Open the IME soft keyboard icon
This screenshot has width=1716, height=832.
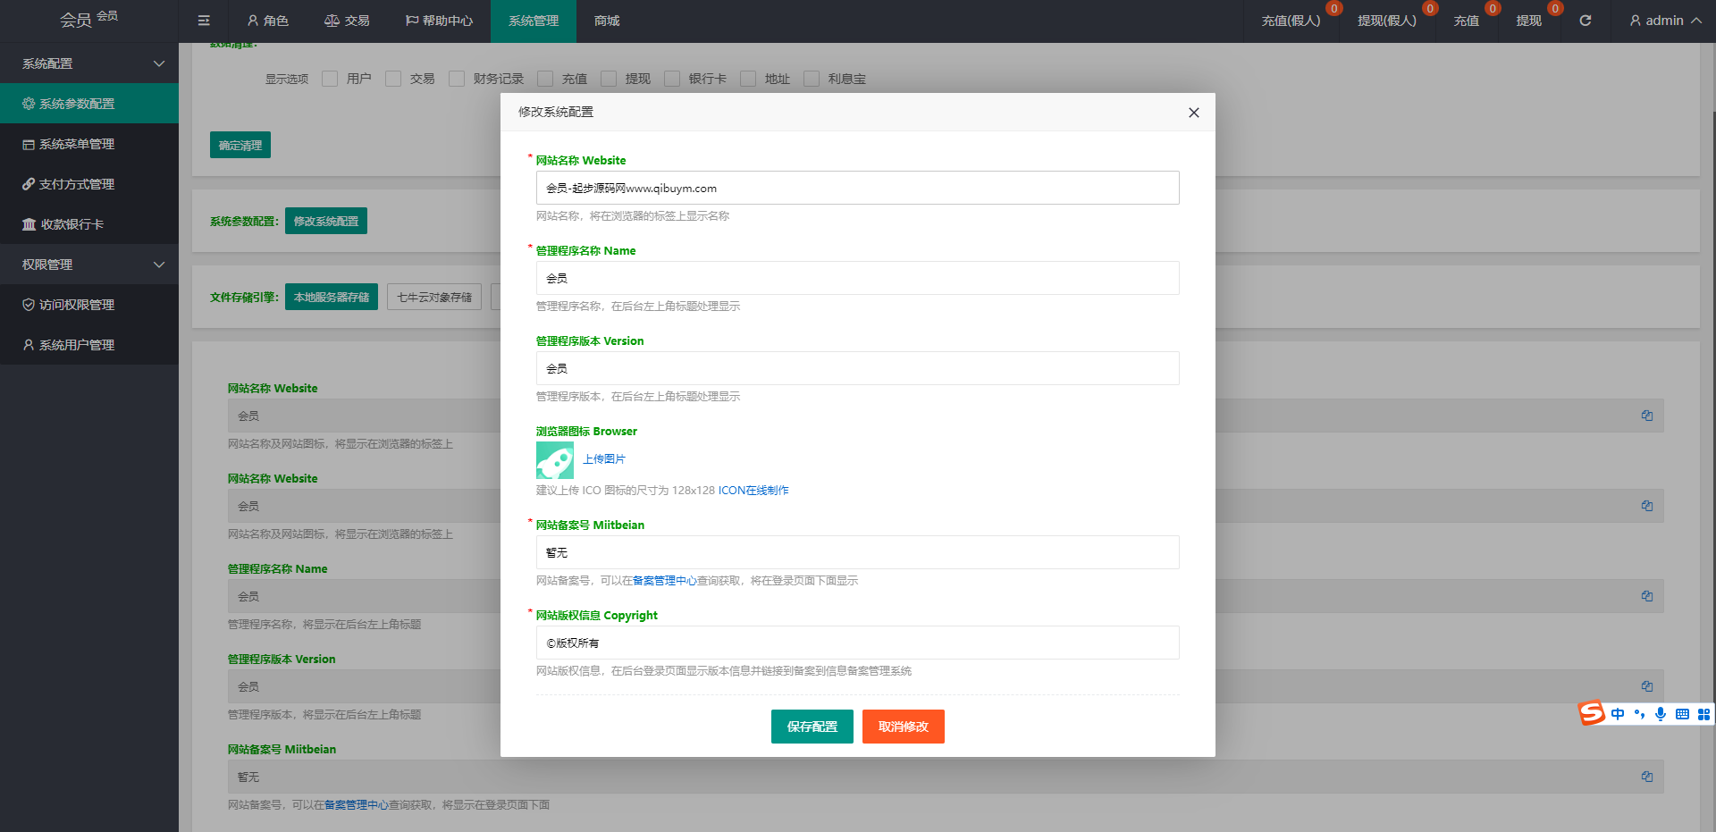tap(1682, 714)
